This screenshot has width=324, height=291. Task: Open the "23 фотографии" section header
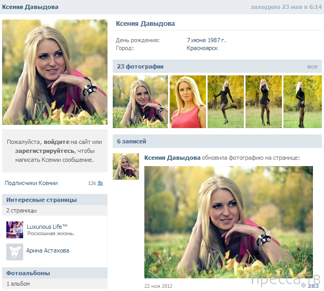coord(140,66)
